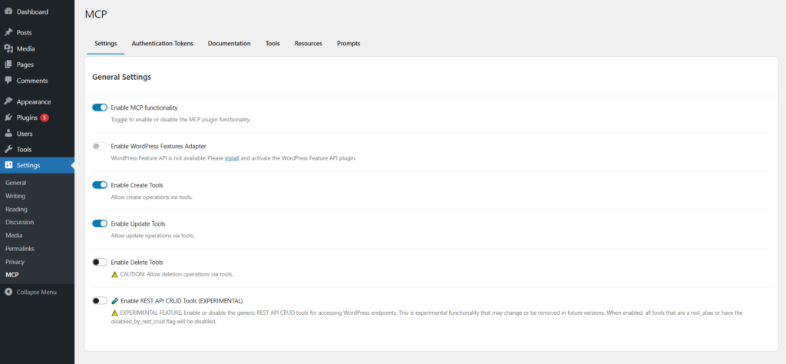
Task: Turn on Enable Delete Tools toggle
Action: coord(100,262)
